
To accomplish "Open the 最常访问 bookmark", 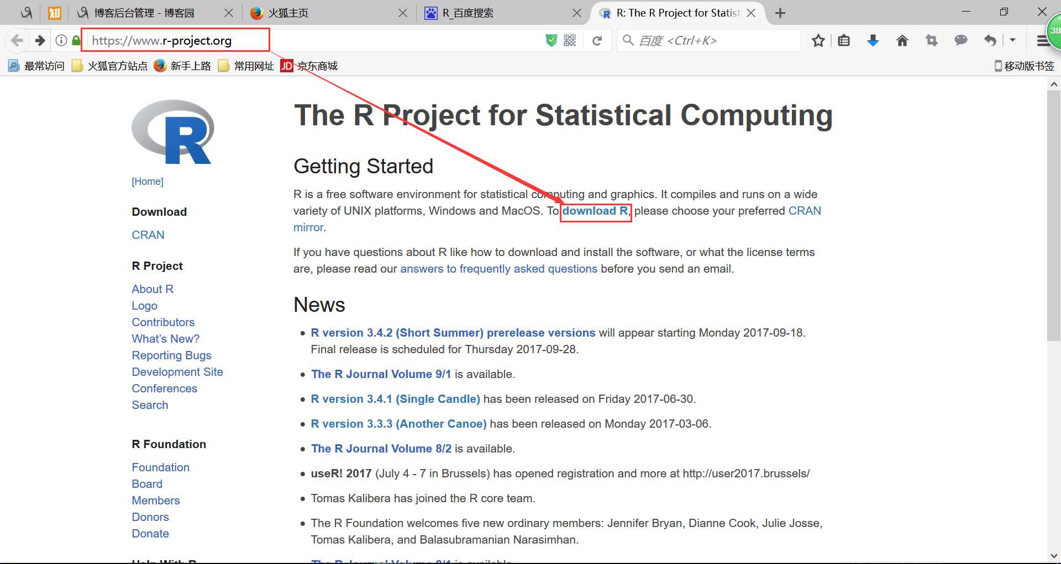I will coord(36,66).
